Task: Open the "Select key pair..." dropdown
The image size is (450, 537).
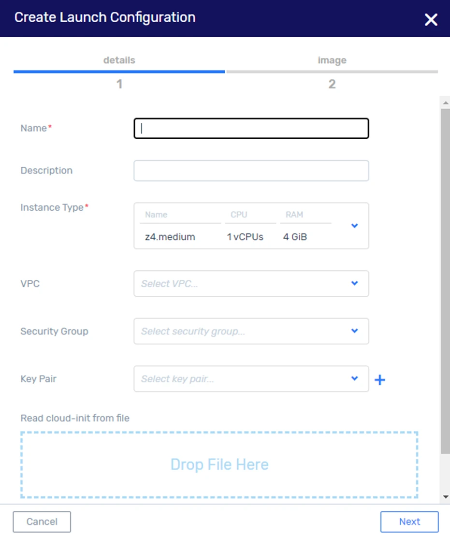Action: click(x=242, y=379)
